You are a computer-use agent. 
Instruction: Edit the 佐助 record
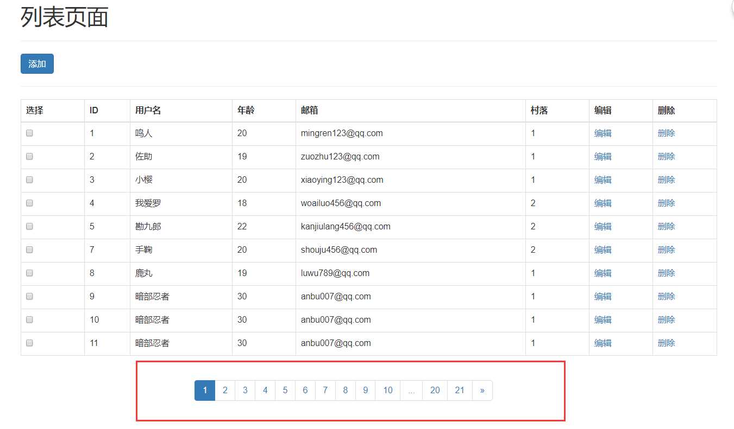pos(603,157)
